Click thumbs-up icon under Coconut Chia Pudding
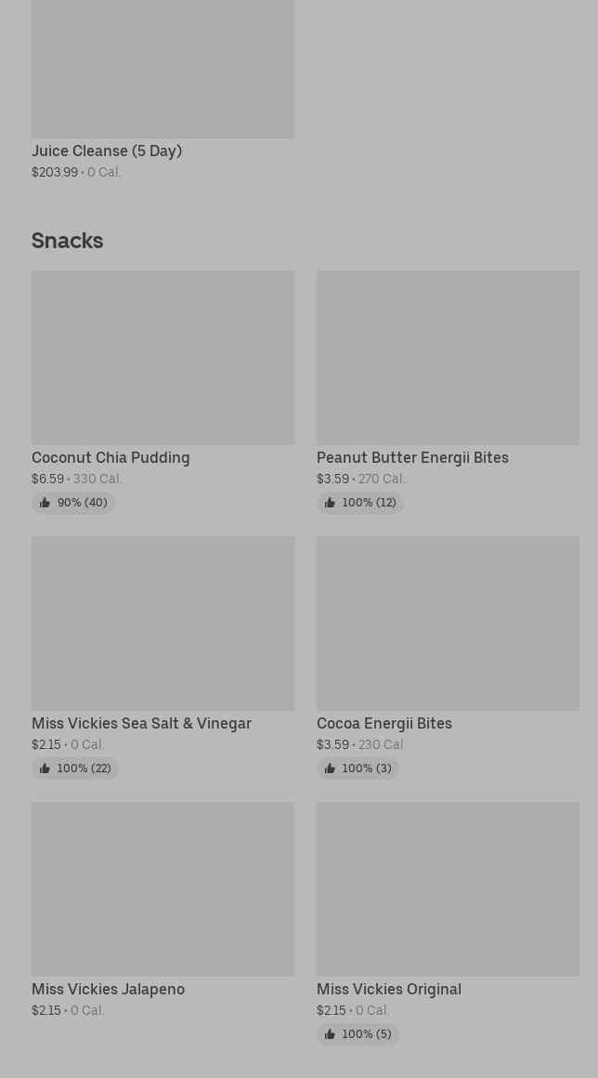This screenshot has width=598, height=1078. [45, 503]
